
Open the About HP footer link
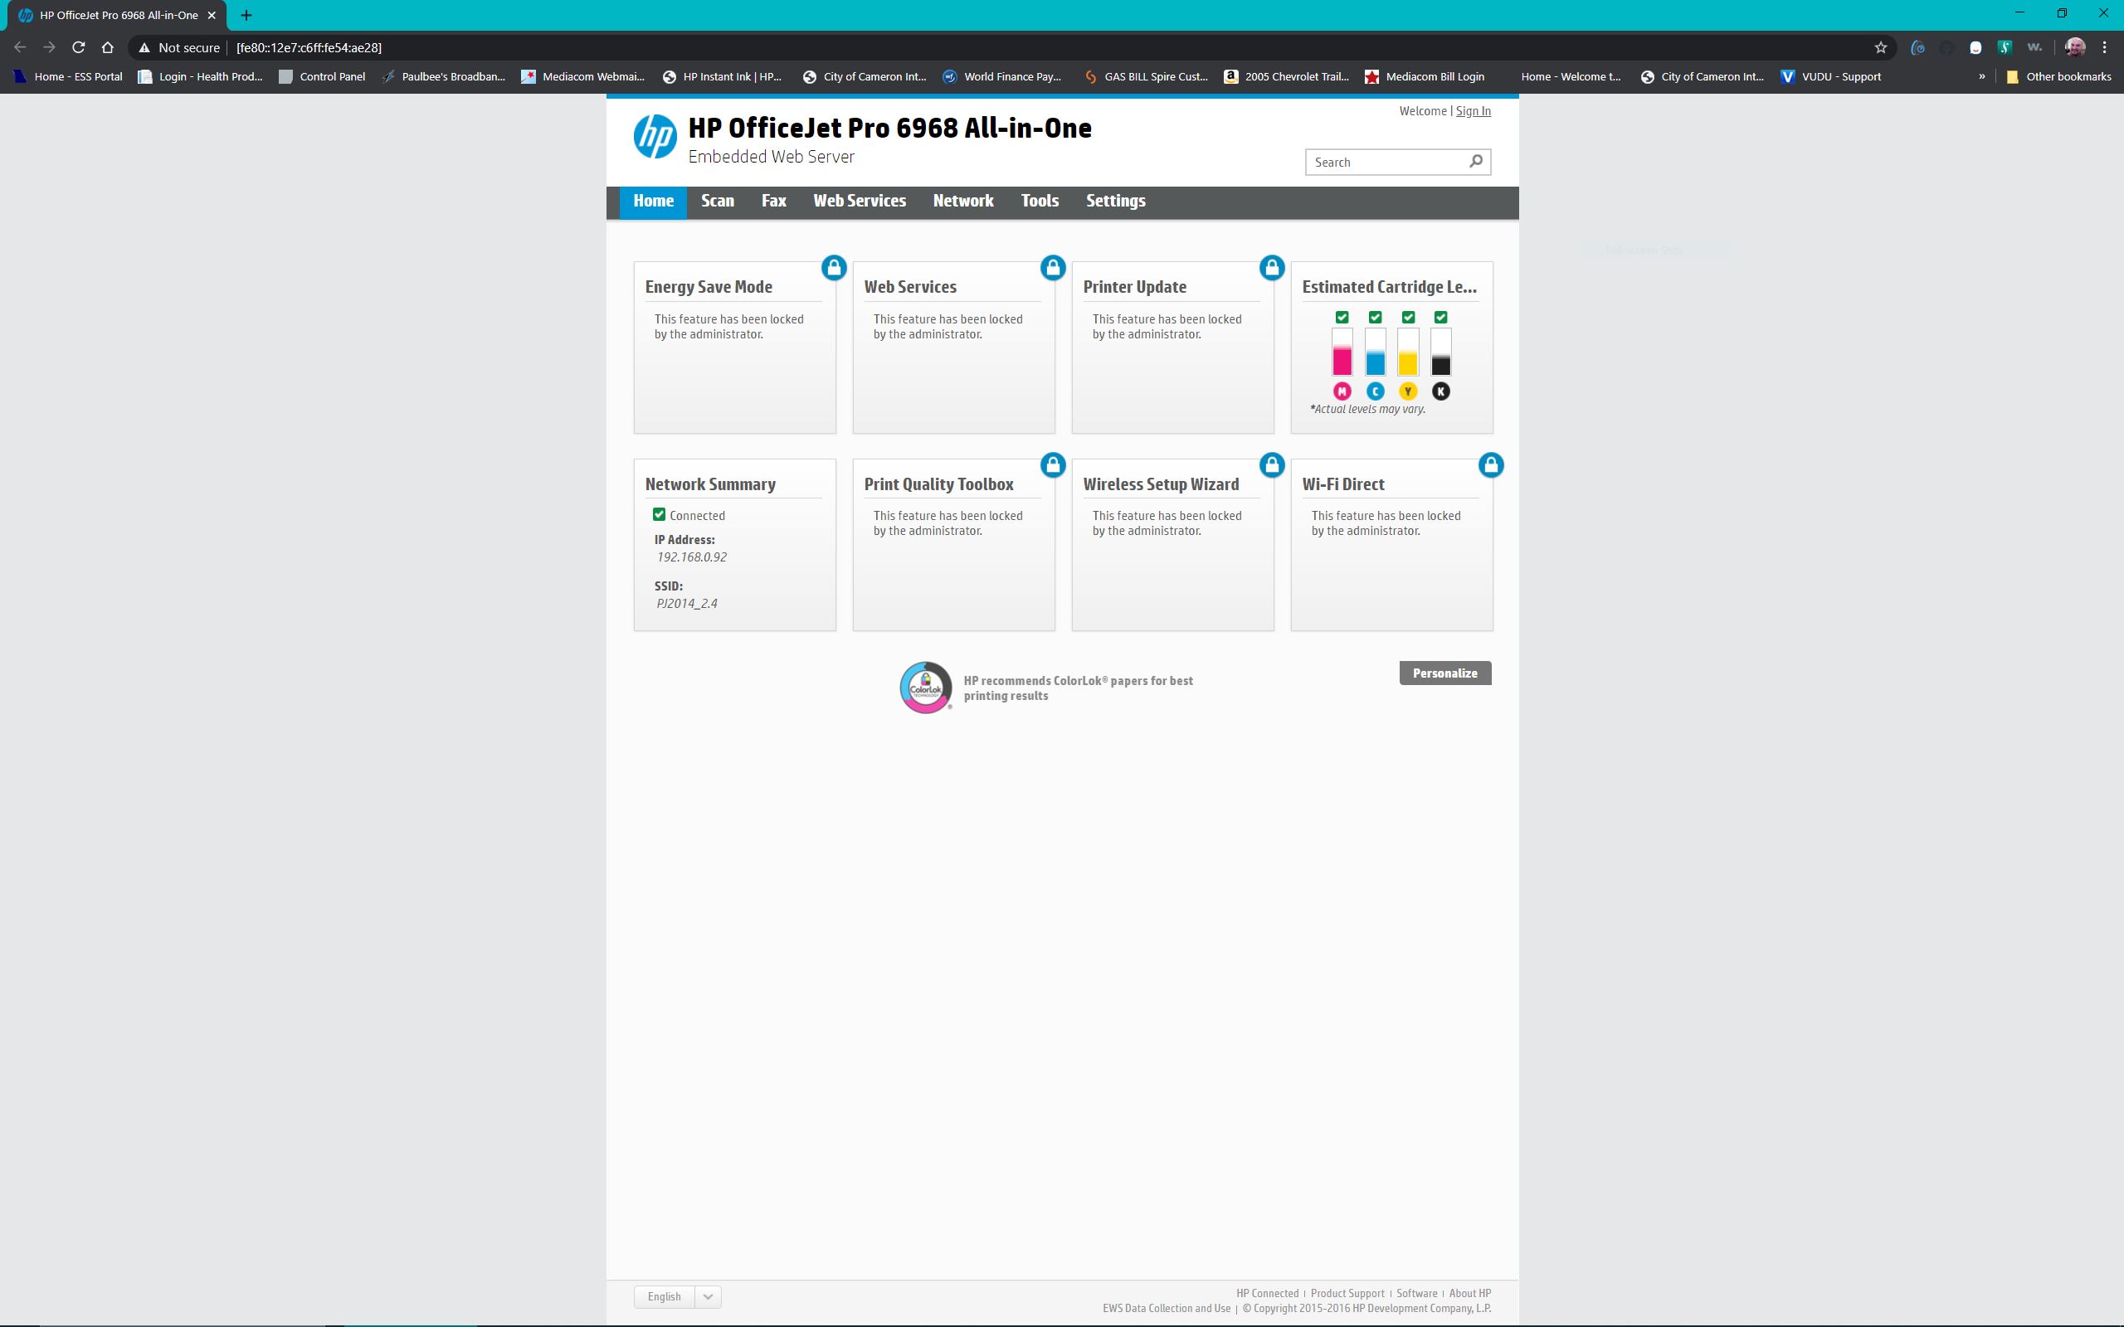coord(1470,1293)
